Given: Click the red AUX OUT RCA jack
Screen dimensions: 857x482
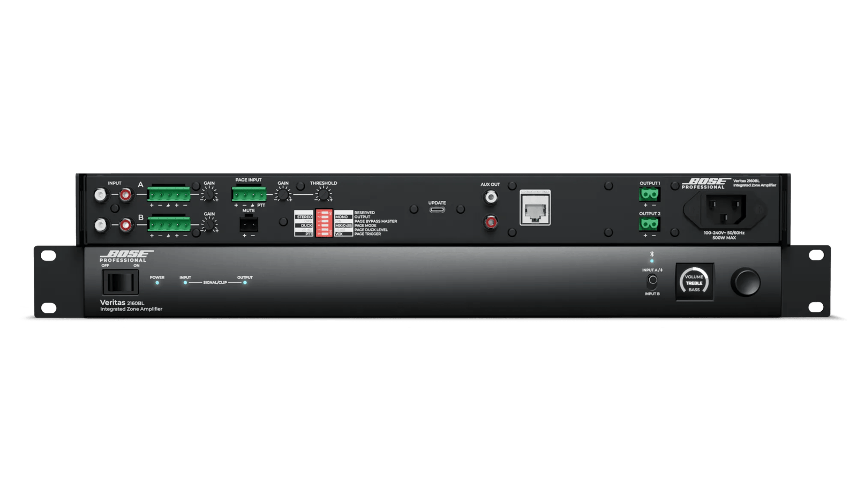Looking at the screenshot, I should click(x=491, y=222).
